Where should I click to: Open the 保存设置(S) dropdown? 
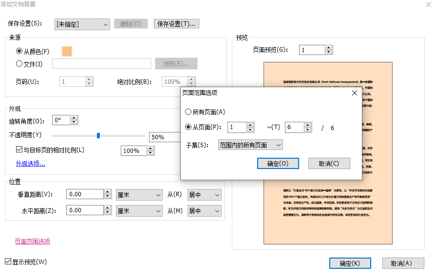82,24
